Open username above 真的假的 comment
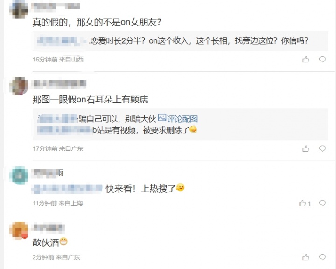 point(56,6)
